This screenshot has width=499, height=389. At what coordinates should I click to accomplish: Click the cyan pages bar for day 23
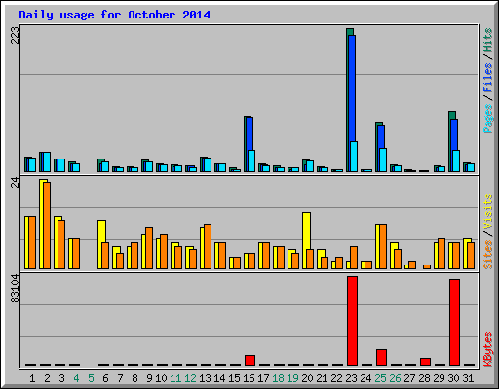click(x=354, y=157)
